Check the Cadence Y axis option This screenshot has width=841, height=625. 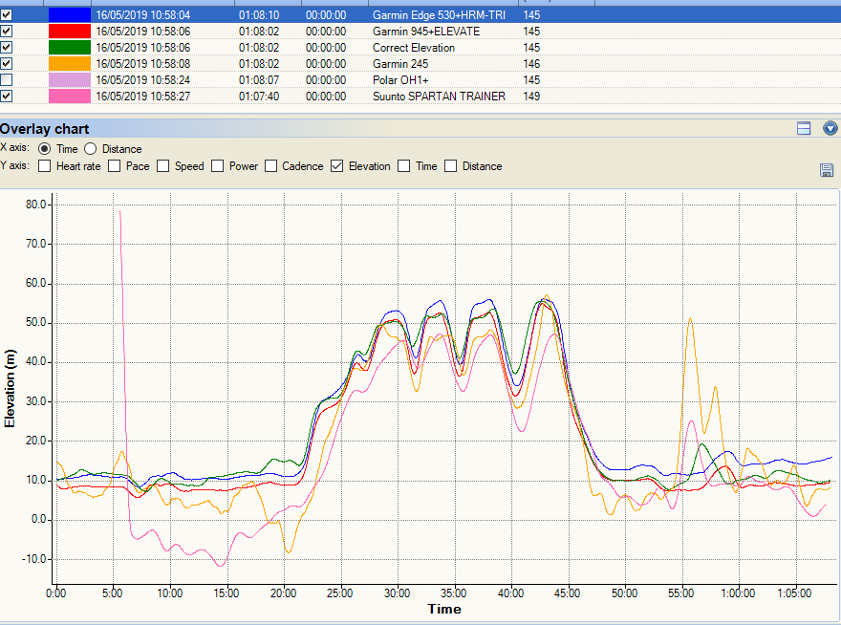coord(271,166)
